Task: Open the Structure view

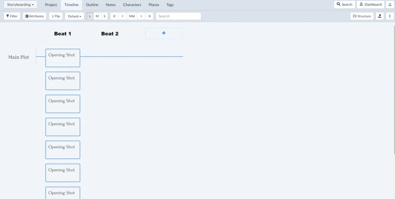Action: (362, 16)
